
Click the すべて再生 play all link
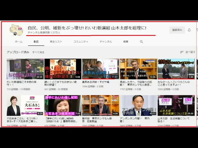click(38, 52)
